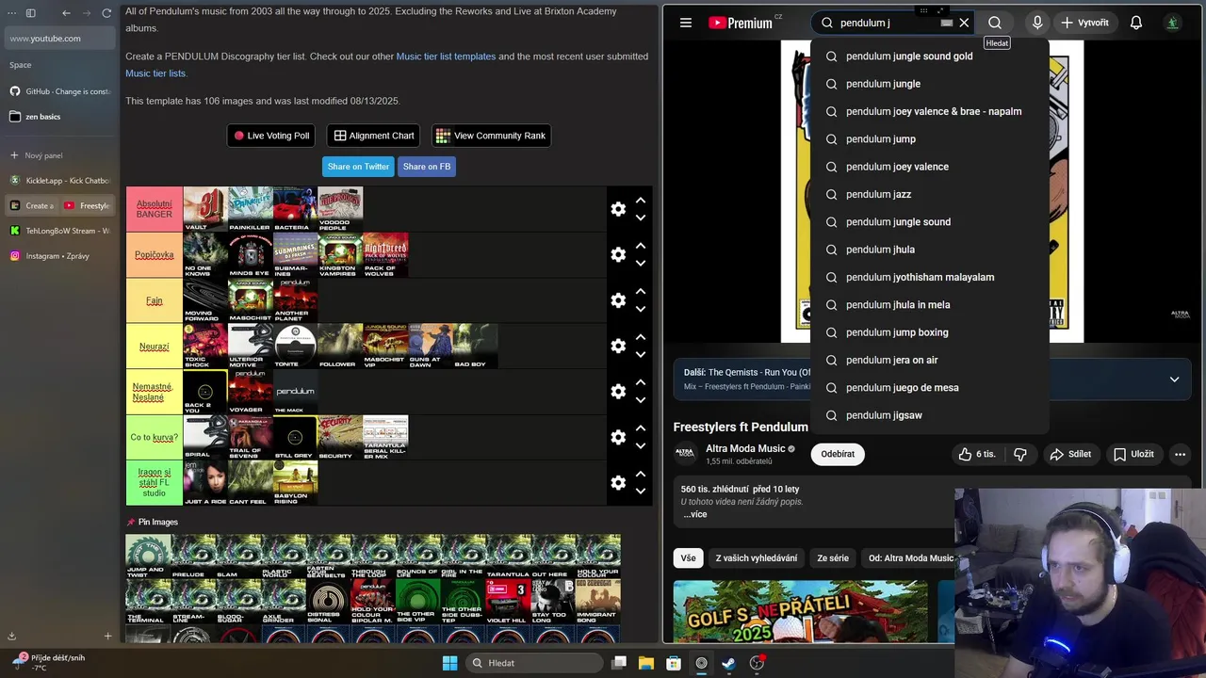The width and height of the screenshot is (1206, 678).
Task: Open YouTube notifications bell
Action: coord(1136,23)
